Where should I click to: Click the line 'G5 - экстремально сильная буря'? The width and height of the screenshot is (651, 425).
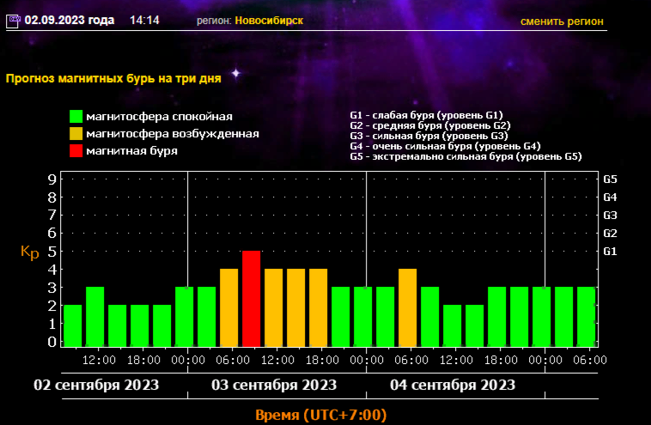tap(465, 156)
